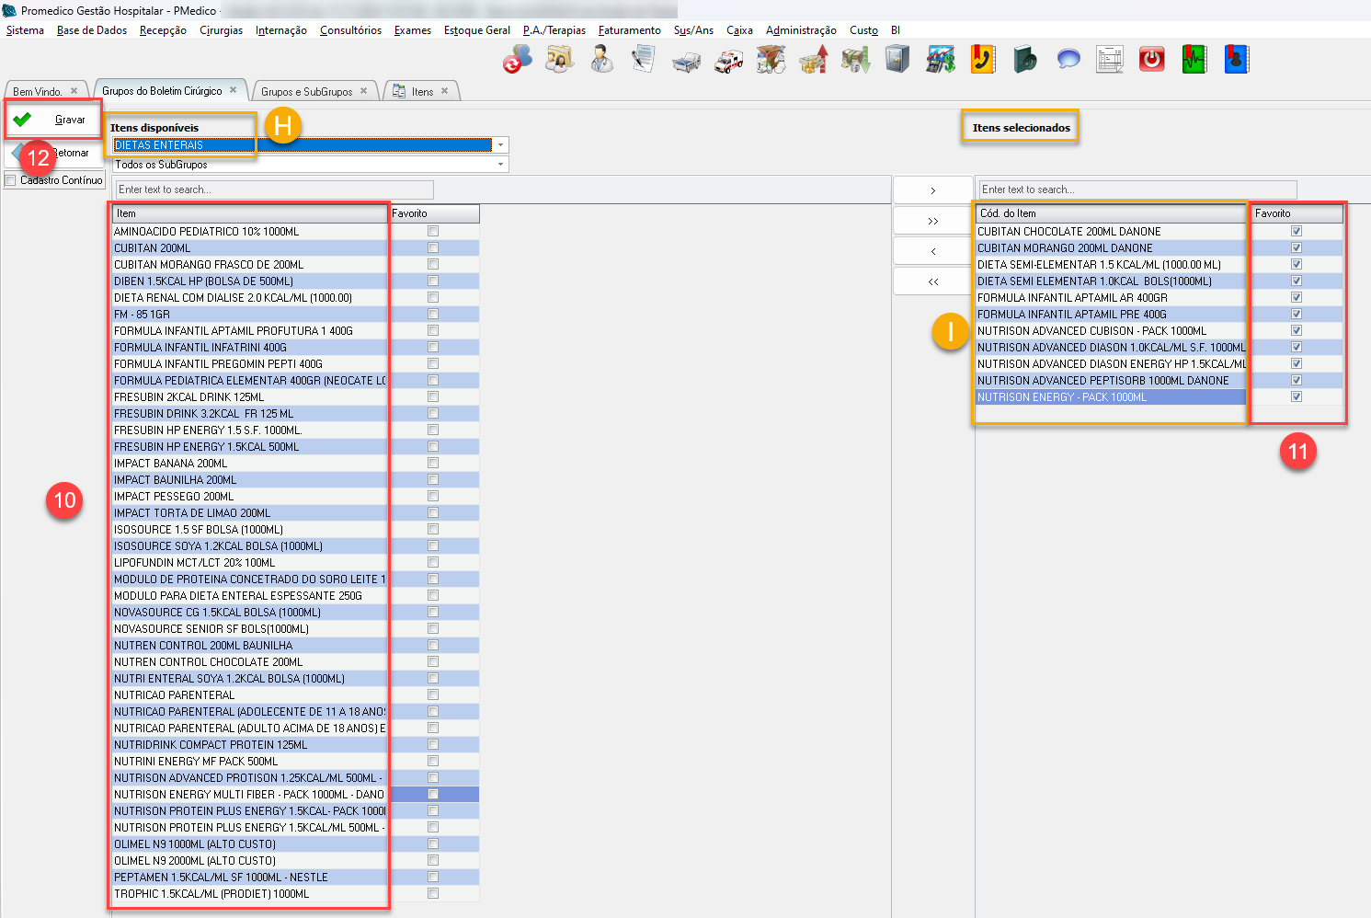Screen dimensions: 1371x918
Task: Click the move all right '>>' button
Action: (x=932, y=221)
